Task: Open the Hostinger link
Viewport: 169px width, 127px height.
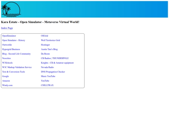Action: coord(45,45)
